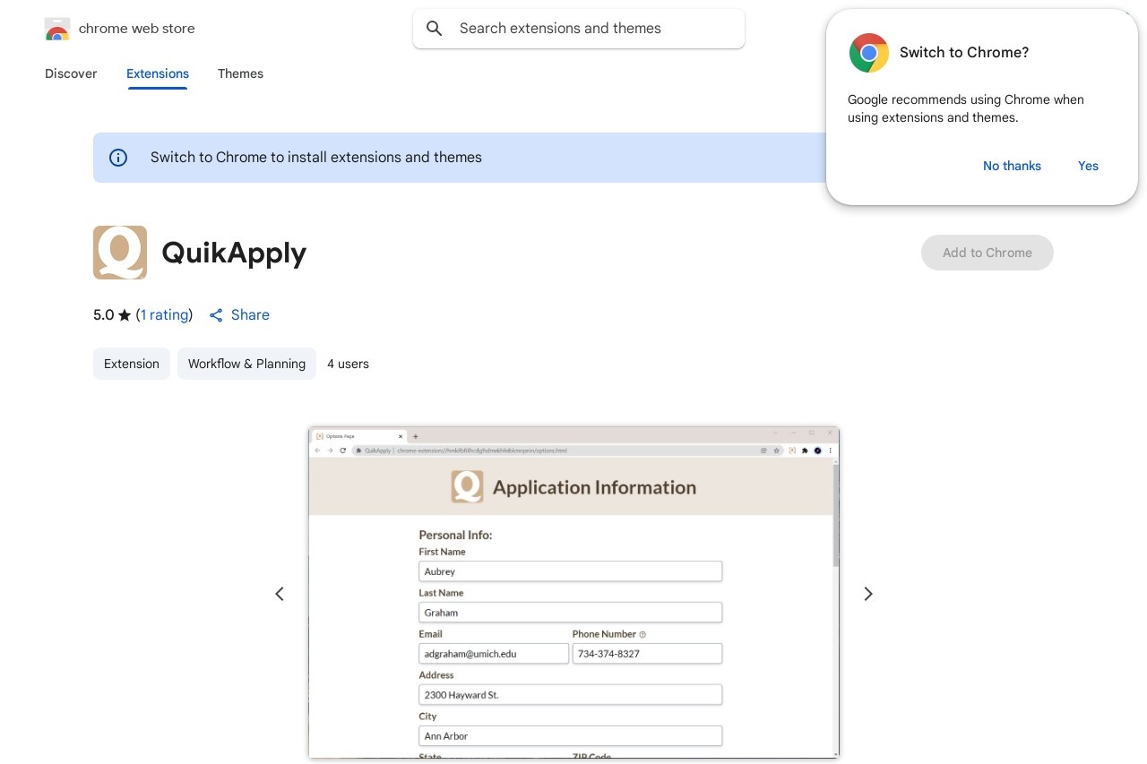Click the Extension category chip
The image size is (1147, 764).
coord(132,364)
